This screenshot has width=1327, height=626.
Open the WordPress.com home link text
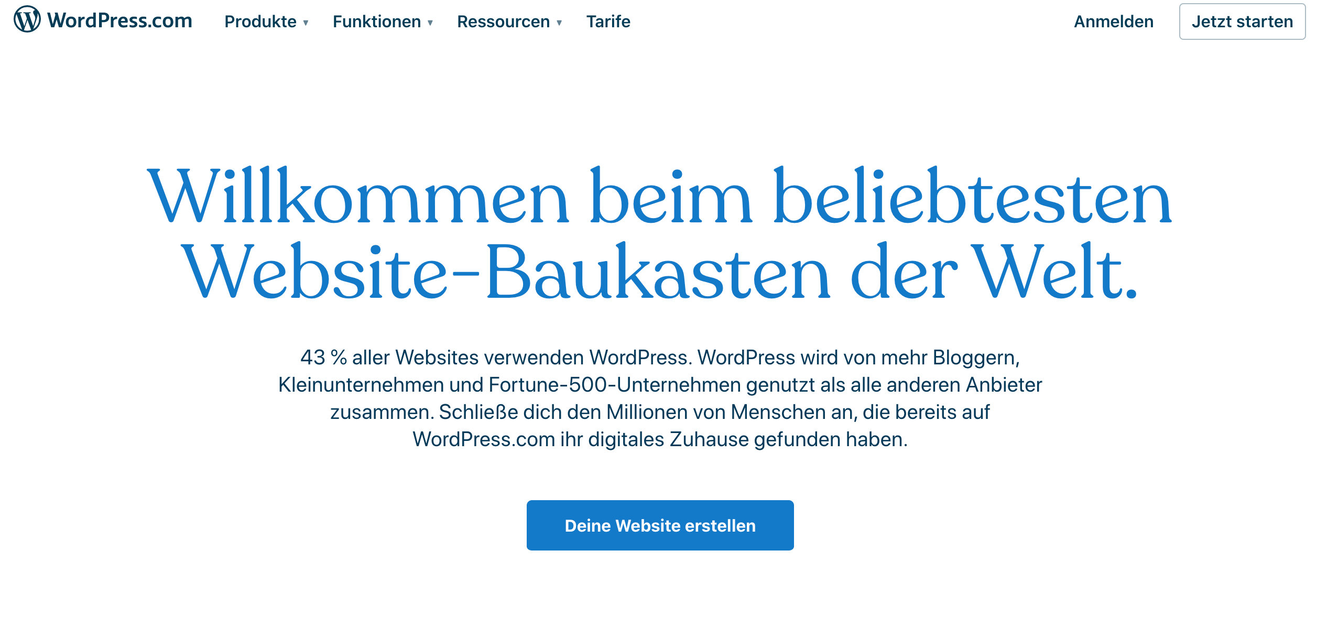coord(119,20)
